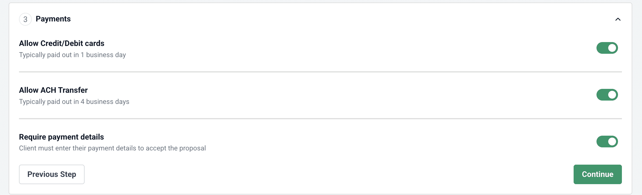The width and height of the screenshot is (642, 195).
Task: Click the Allow ACH Transfer label
Action: (x=53, y=90)
